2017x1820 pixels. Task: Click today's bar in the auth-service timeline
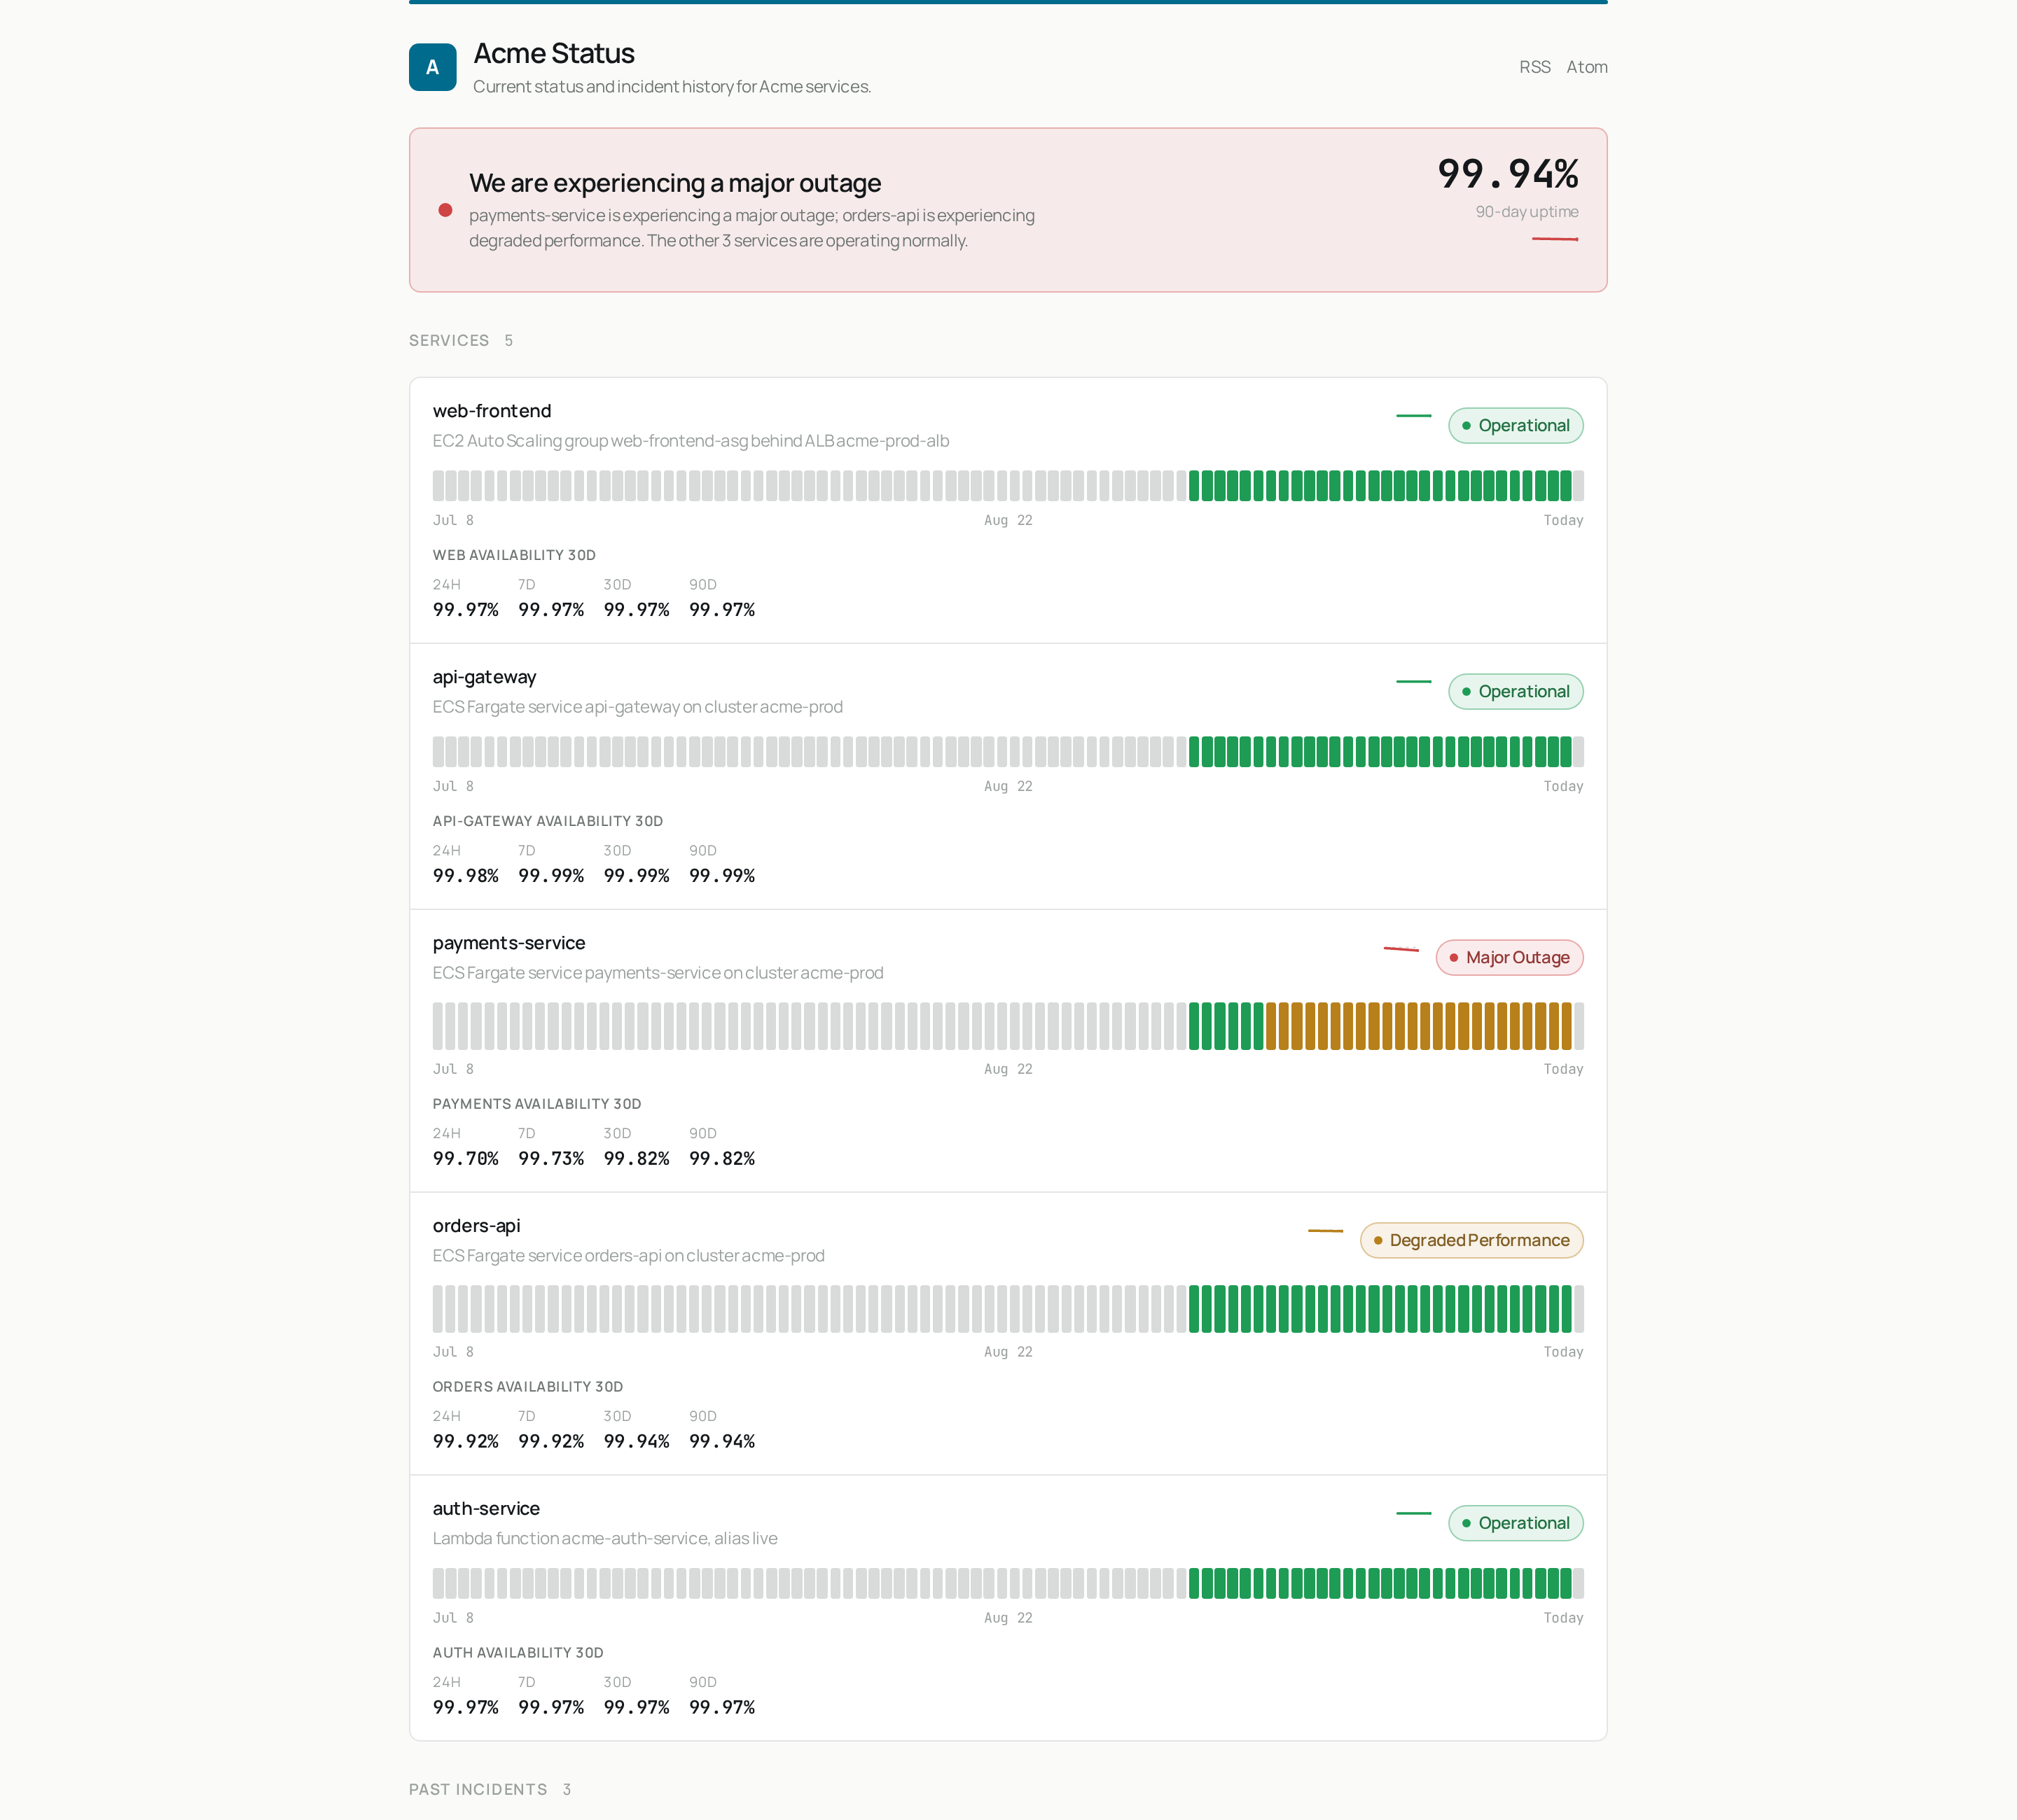pyautogui.click(x=1578, y=1584)
